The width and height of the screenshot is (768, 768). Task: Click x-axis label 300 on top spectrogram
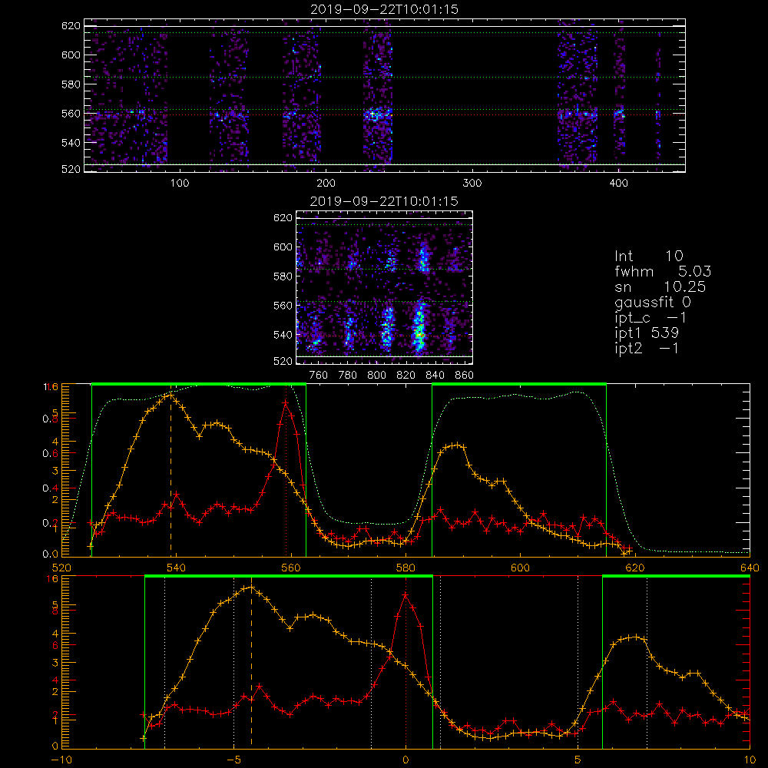point(472,184)
